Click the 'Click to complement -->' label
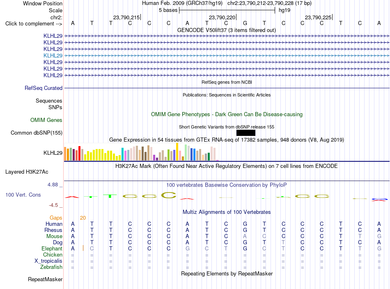The image size is (390, 289). click(34, 24)
